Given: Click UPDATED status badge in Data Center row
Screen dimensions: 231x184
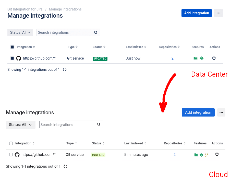Looking at the screenshot, I should tap(100, 59).
